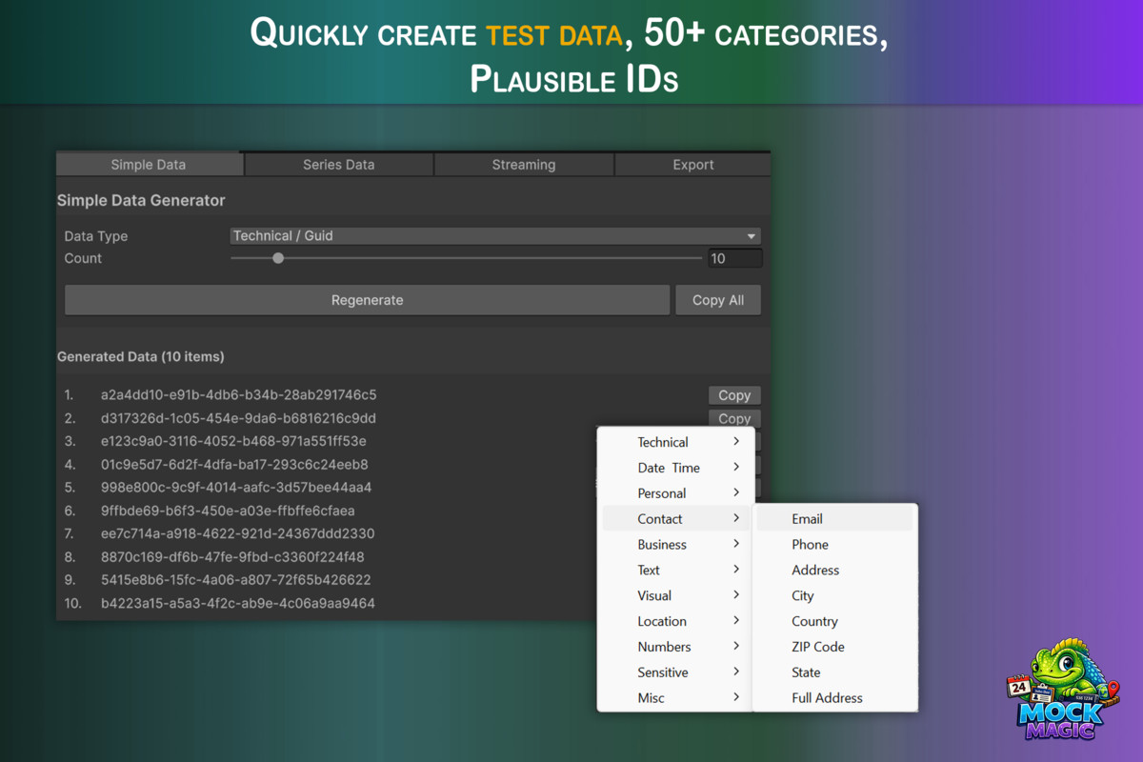Open the Text category submenu

[x=676, y=570]
